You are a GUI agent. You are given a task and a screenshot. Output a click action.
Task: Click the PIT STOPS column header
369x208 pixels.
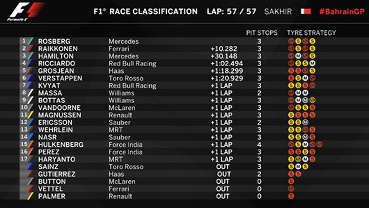pyautogui.click(x=262, y=33)
